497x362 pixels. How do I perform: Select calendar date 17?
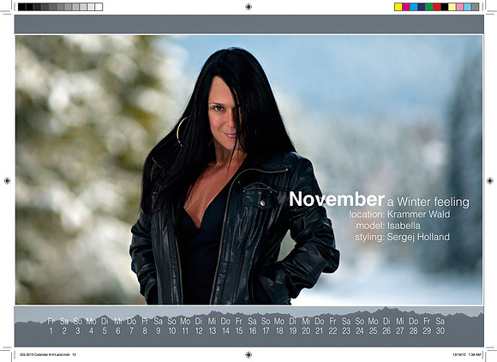click(266, 331)
